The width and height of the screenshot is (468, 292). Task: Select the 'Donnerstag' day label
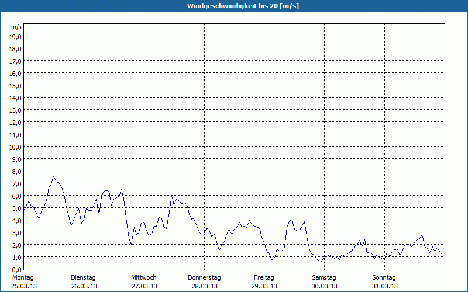coord(204,278)
